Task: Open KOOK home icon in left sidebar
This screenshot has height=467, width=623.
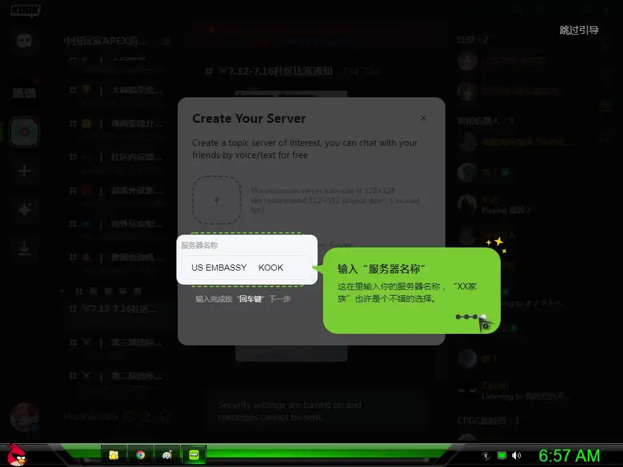Action: point(24,41)
